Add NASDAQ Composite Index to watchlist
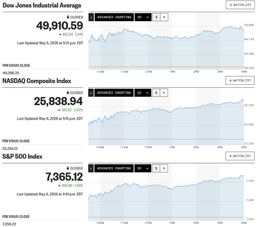Image resolution: width=265 pixels, height=227 pixels. click(x=240, y=80)
